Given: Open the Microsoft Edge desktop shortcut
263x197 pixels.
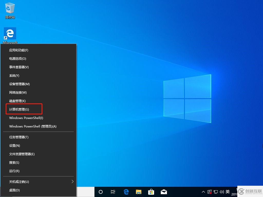Looking at the screenshot, I should [x=10, y=35].
